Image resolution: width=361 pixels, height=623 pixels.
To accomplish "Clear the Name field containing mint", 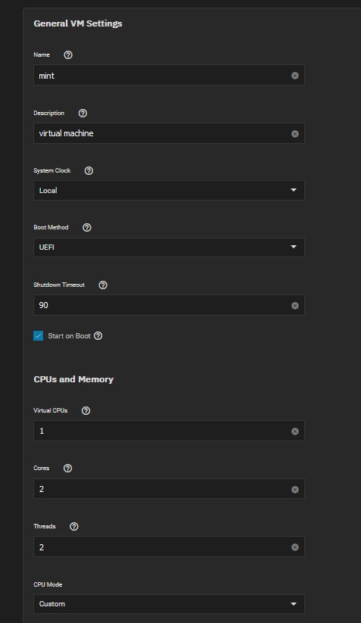I will pyautogui.click(x=294, y=76).
